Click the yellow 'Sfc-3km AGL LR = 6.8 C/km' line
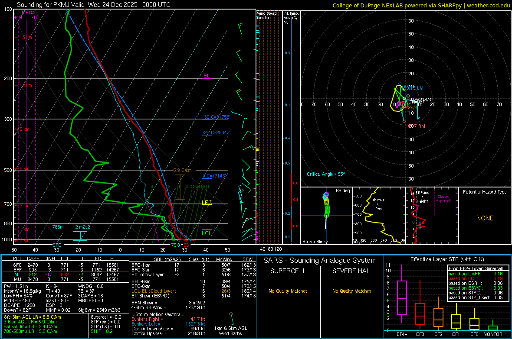Screen dimensions: 512x339 tap(33, 317)
